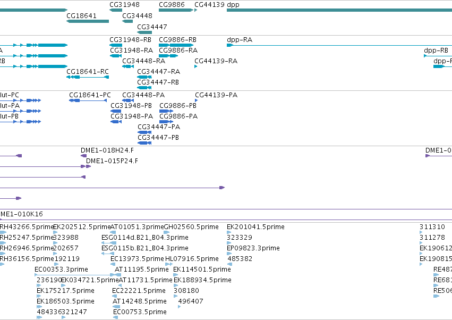Select protein CG9886-PA

pyautogui.click(x=178, y=116)
